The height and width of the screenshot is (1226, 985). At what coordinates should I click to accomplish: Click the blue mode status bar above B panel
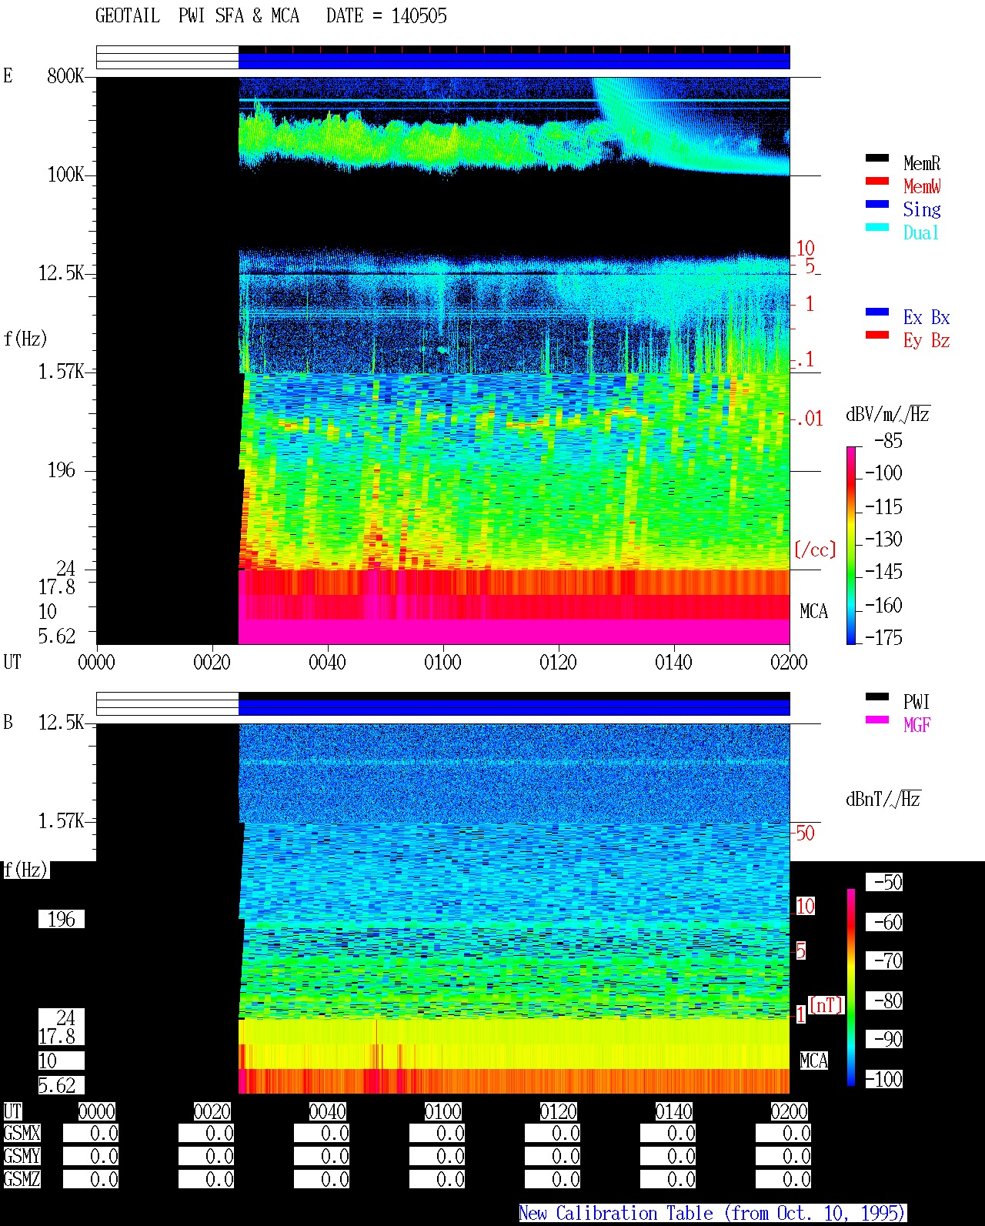click(x=514, y=707)
